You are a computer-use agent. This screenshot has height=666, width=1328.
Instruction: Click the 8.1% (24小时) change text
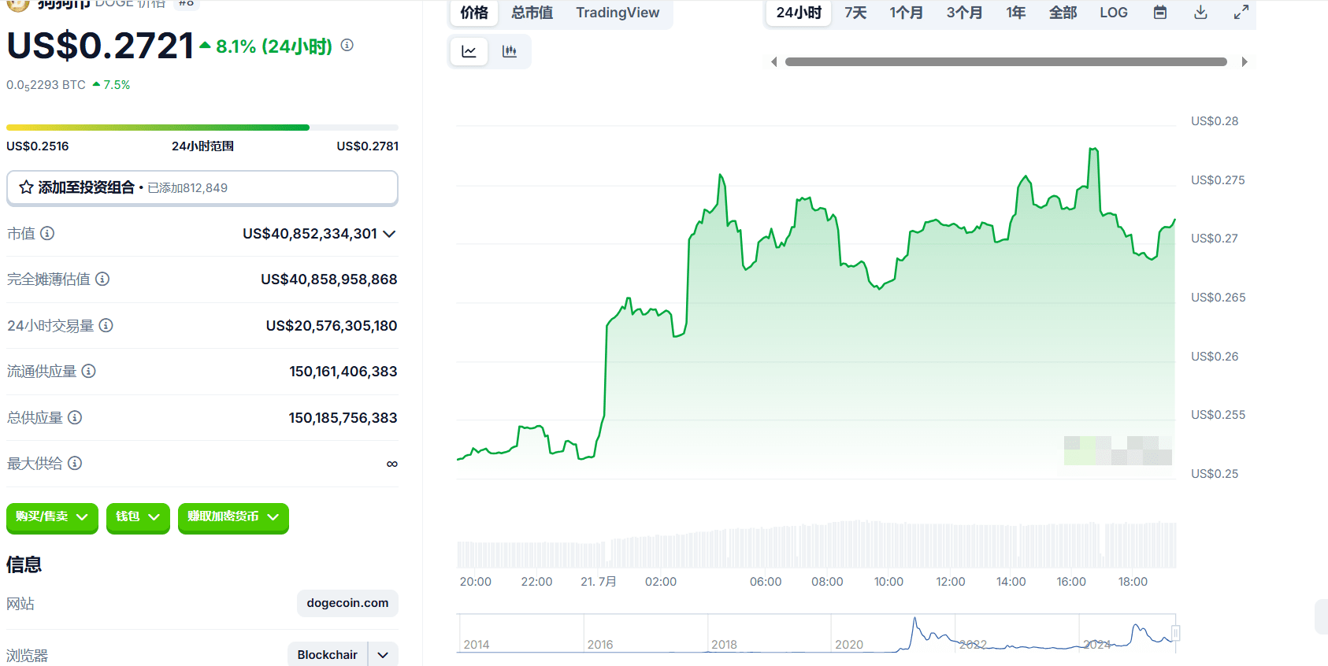pos(274,46)
